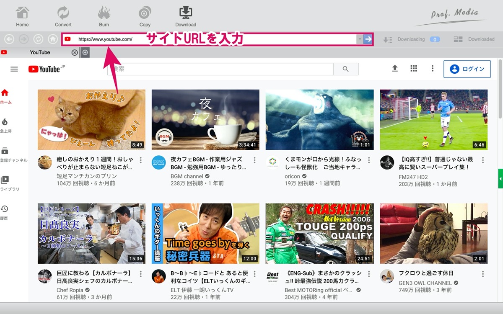Click the Chef Ropia channel avatar

click(x=45, y=276)
